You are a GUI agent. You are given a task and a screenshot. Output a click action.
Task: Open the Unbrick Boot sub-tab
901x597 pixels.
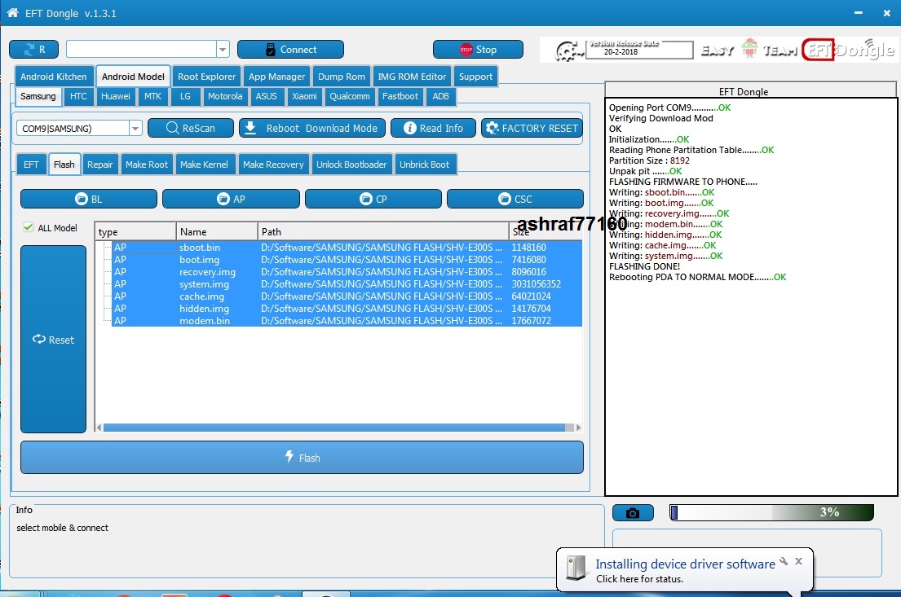tap(425, 165)
